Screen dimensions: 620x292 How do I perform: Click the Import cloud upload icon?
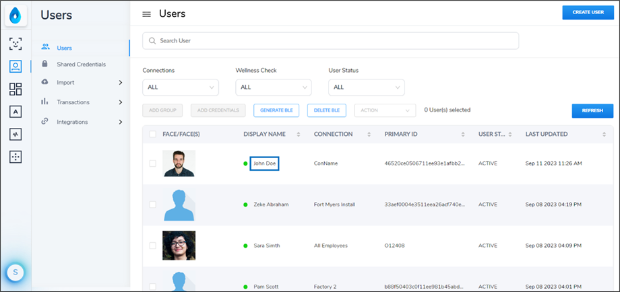(x=44, y=82)
